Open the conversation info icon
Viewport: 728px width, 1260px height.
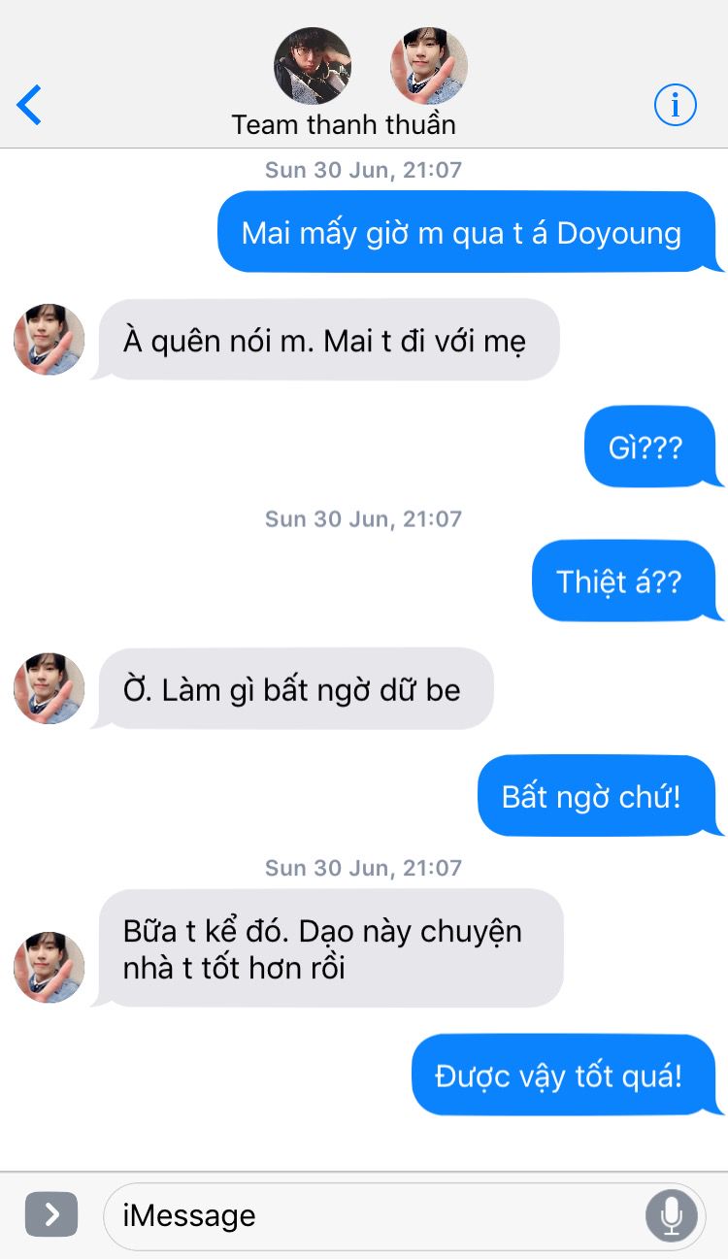tap(676, 104)
